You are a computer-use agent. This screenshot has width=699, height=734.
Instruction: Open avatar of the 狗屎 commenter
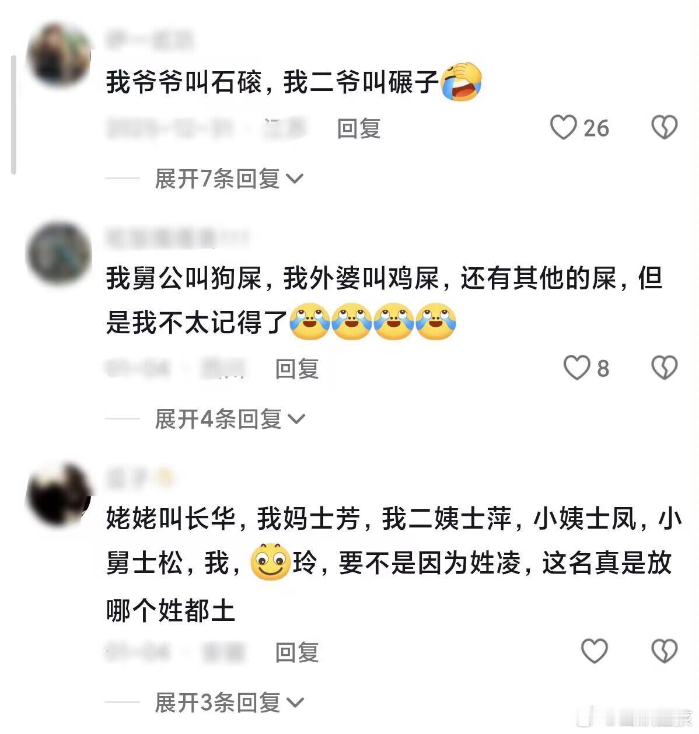[59, 253]
